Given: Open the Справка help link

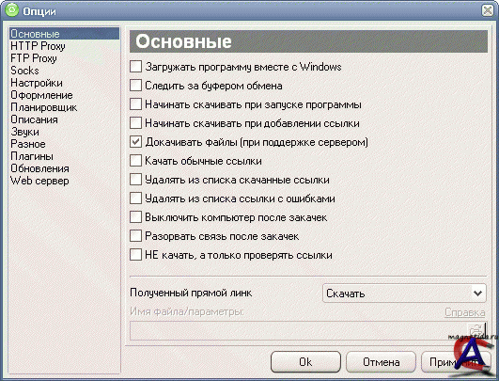Looking at the screenshot, I should click(465, 312).
